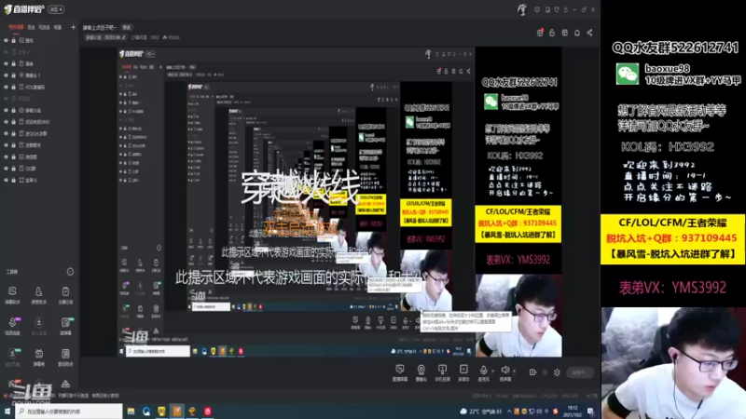Hide the 进QQ水友群 source

point(7,133)
